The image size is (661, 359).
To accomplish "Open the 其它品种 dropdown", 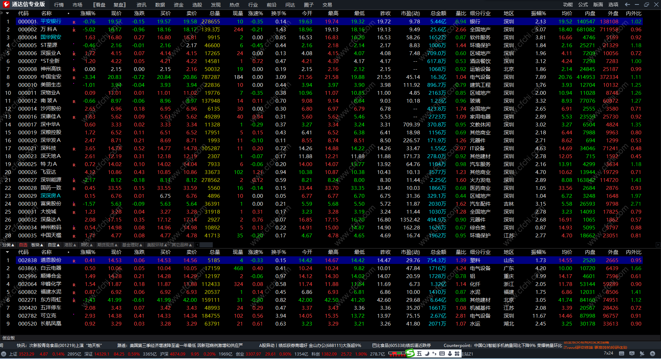I will point(182,245).
